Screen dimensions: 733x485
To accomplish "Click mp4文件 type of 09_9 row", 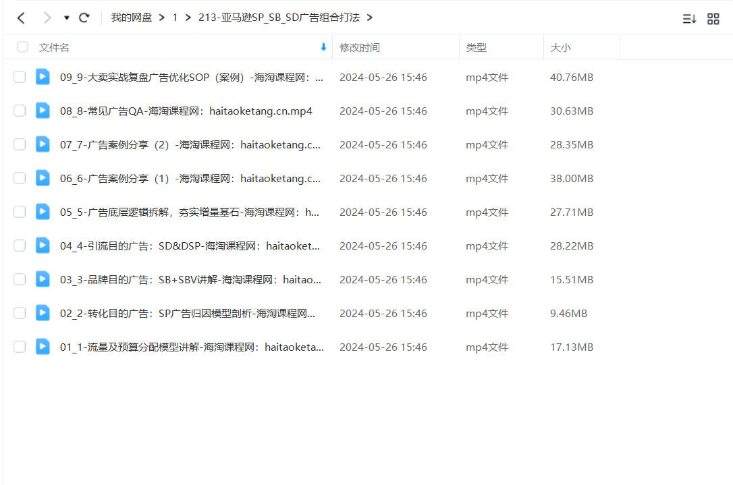I will tap(487, 78).
